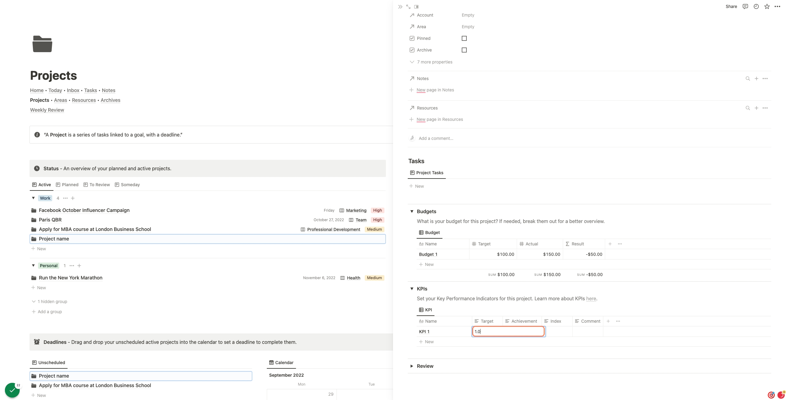786x400 pixels.
Task: Open Budget table three-dot column options
Action: click(x=620, y=244)
